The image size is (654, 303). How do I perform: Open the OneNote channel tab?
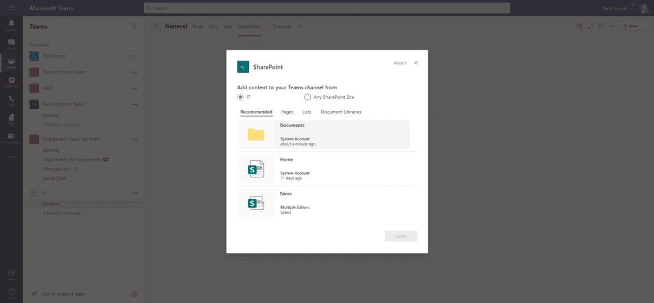282,27
